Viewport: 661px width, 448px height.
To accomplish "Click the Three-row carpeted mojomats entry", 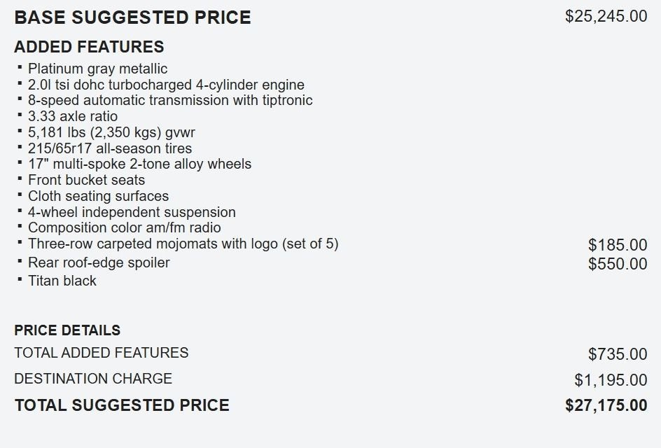I will [x=183, y=244].
